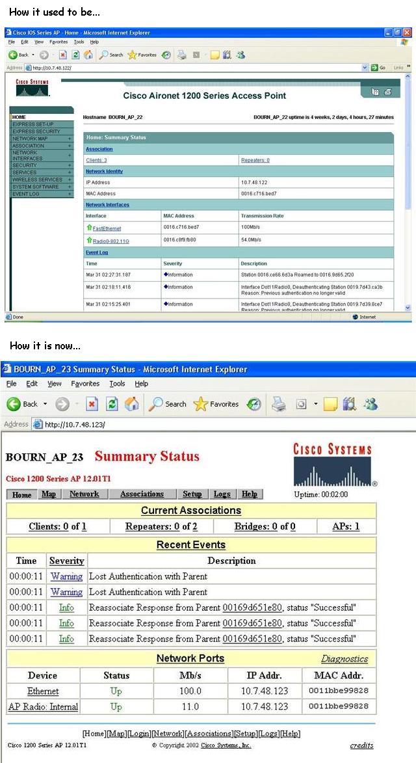Image resolution: width=416 pixels, height=763 pixels.
Task: Click the printer icon on the Aironet page header
Action: (388, 92)
